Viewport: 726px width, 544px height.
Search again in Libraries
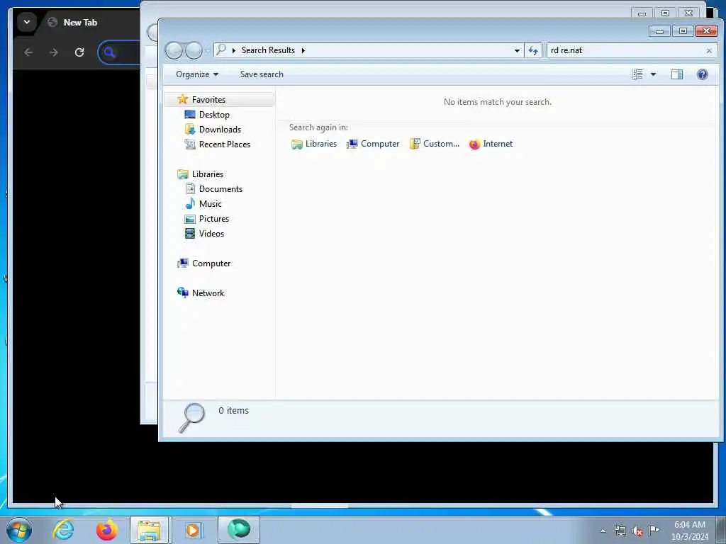[314, 144]
